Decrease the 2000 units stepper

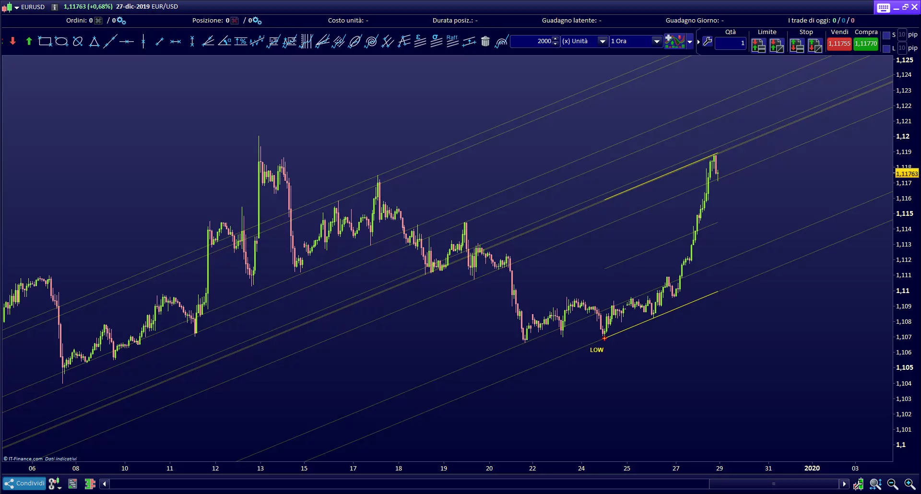coord(555,44)
